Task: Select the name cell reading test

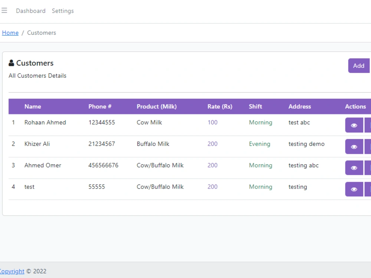Action: coord(29,187)
